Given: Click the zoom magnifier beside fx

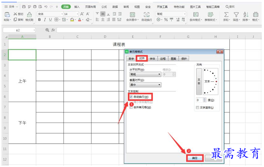Looking at the screenshot, I should coord(47,30).
